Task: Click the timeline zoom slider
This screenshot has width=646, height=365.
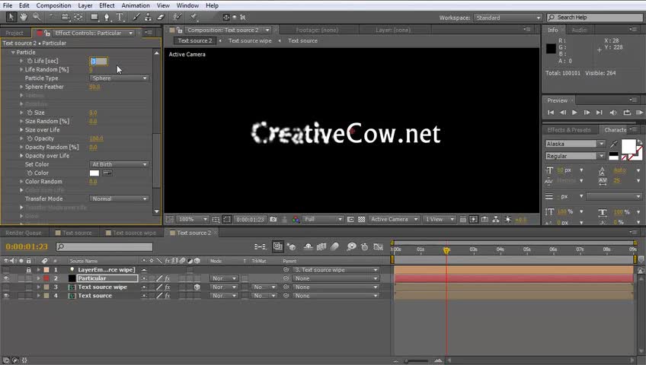Action: click(417, 361)
